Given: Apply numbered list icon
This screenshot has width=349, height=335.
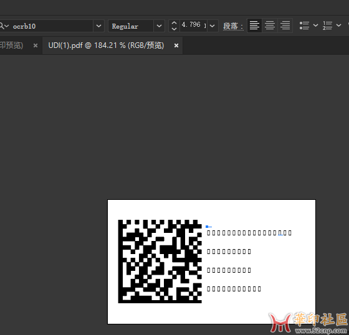Looking at the screenshot, I should pos(327,26).
